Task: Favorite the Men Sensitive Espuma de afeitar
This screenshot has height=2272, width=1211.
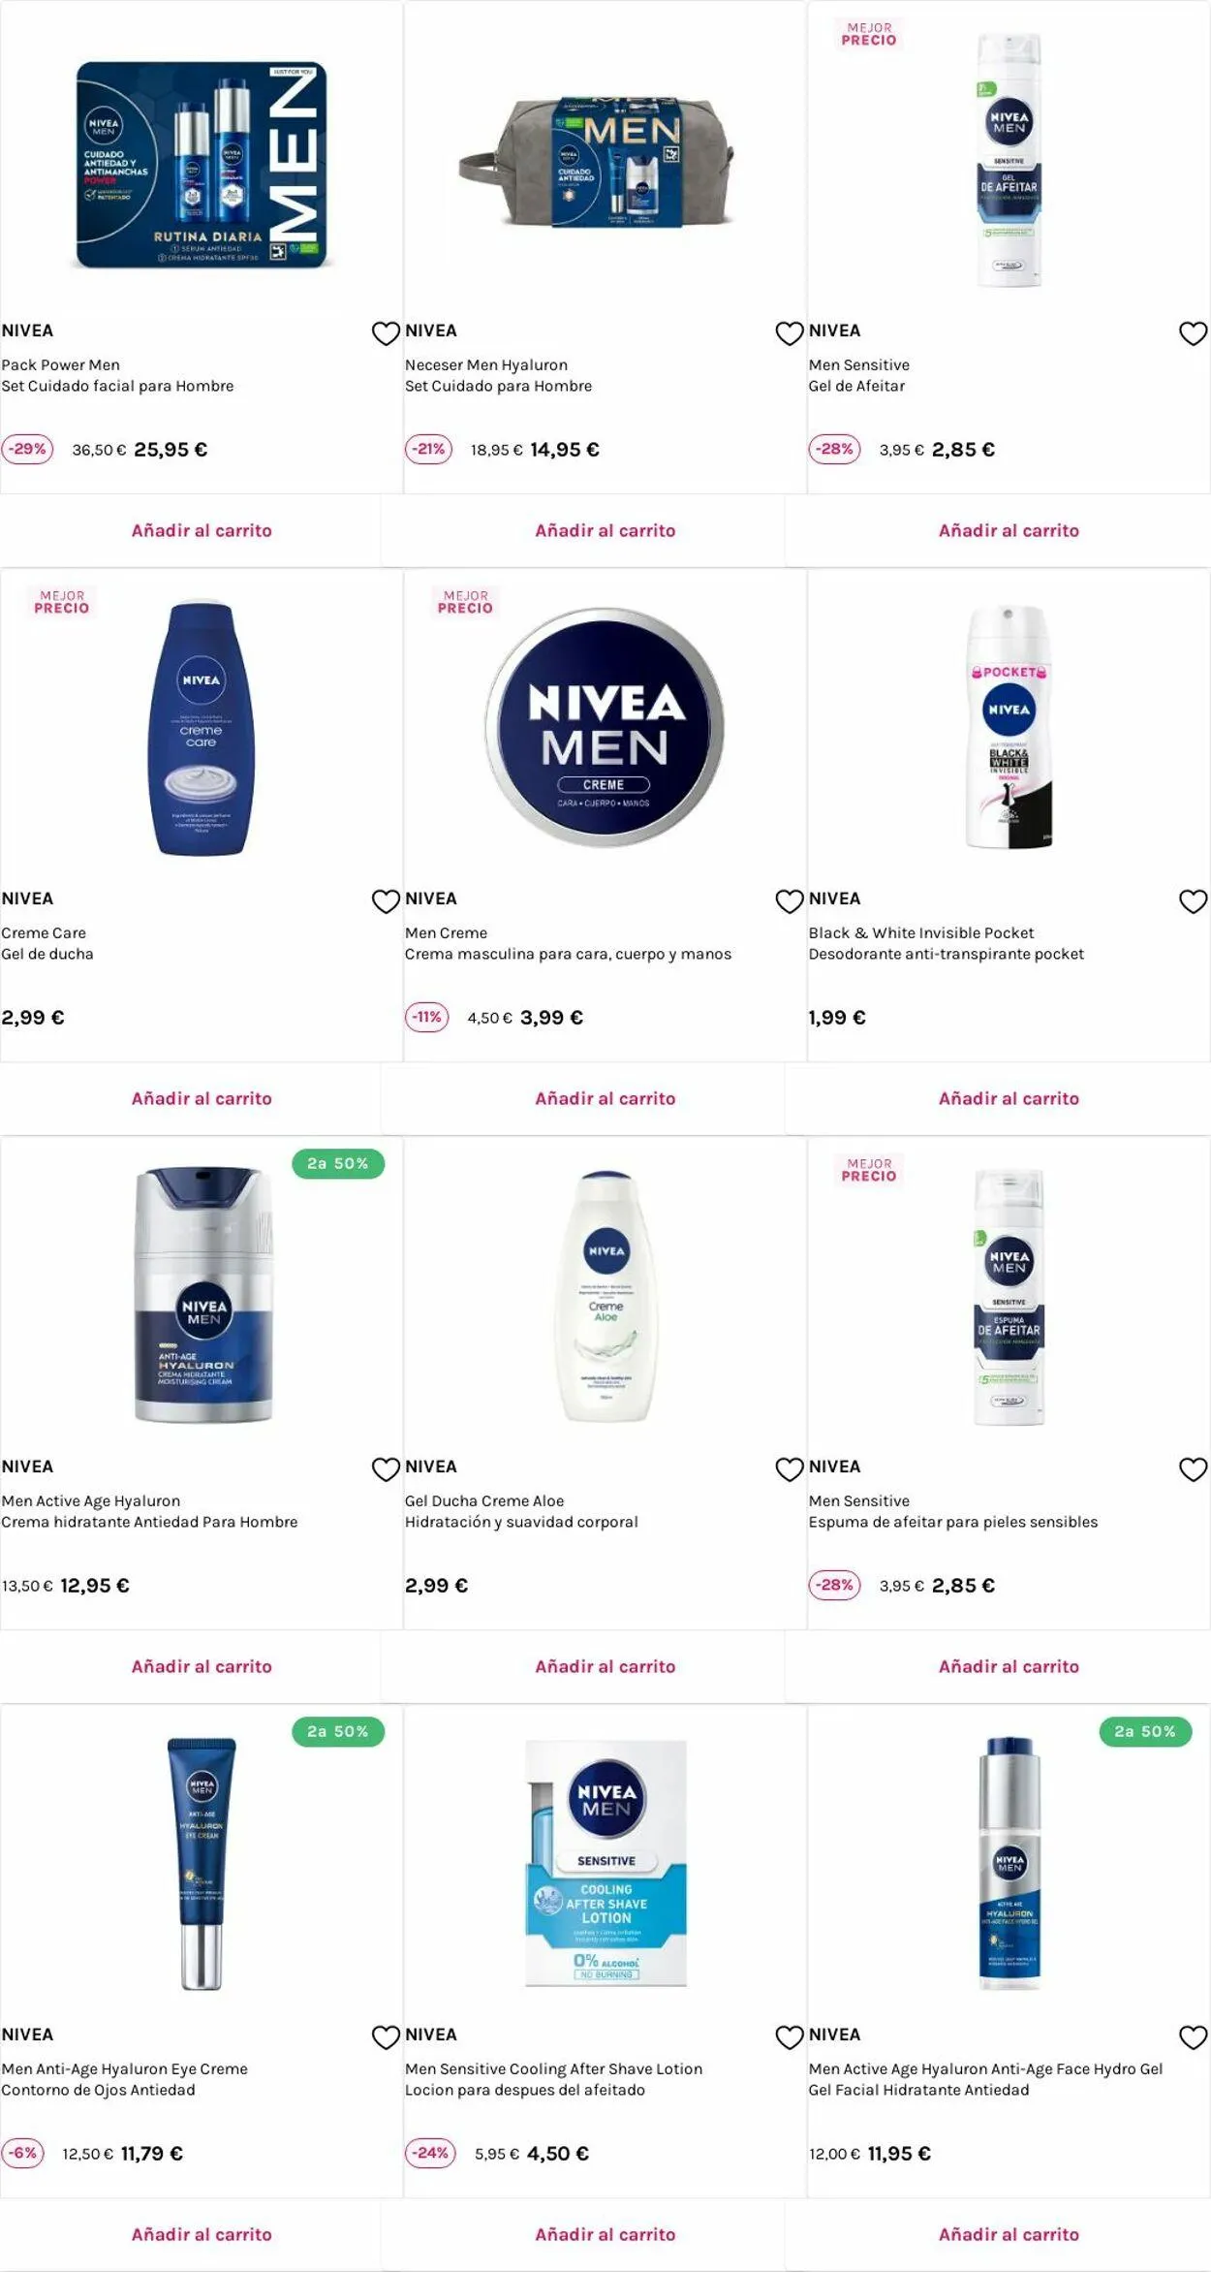Action: coord(1193,1469)
